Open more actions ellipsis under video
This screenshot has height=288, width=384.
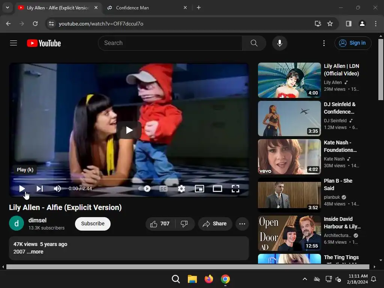242,223
